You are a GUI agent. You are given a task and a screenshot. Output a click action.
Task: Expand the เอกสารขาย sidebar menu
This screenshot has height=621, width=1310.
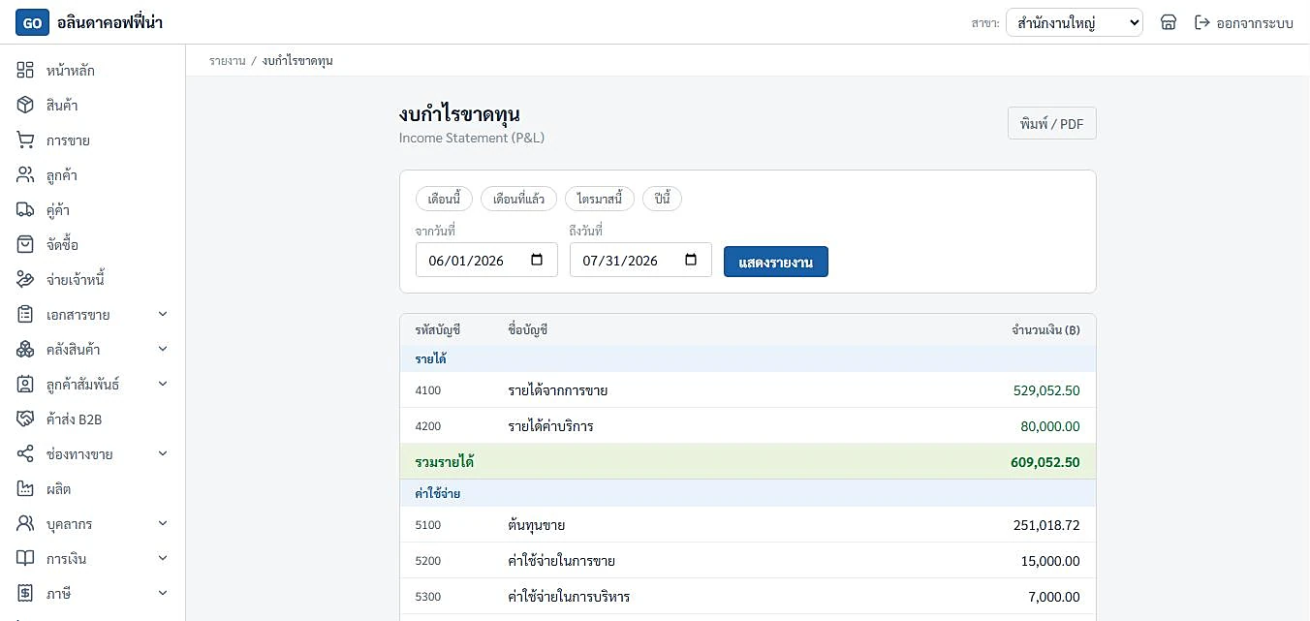[163, 315]
